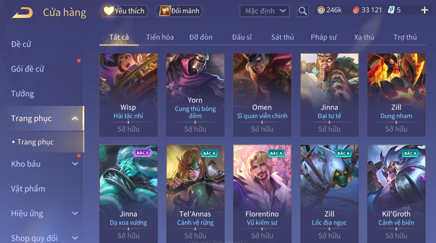Open Vật phẩm in sidebar
Image resolution: width=436 pixels, height=243 pixels.
pos(28,189)
